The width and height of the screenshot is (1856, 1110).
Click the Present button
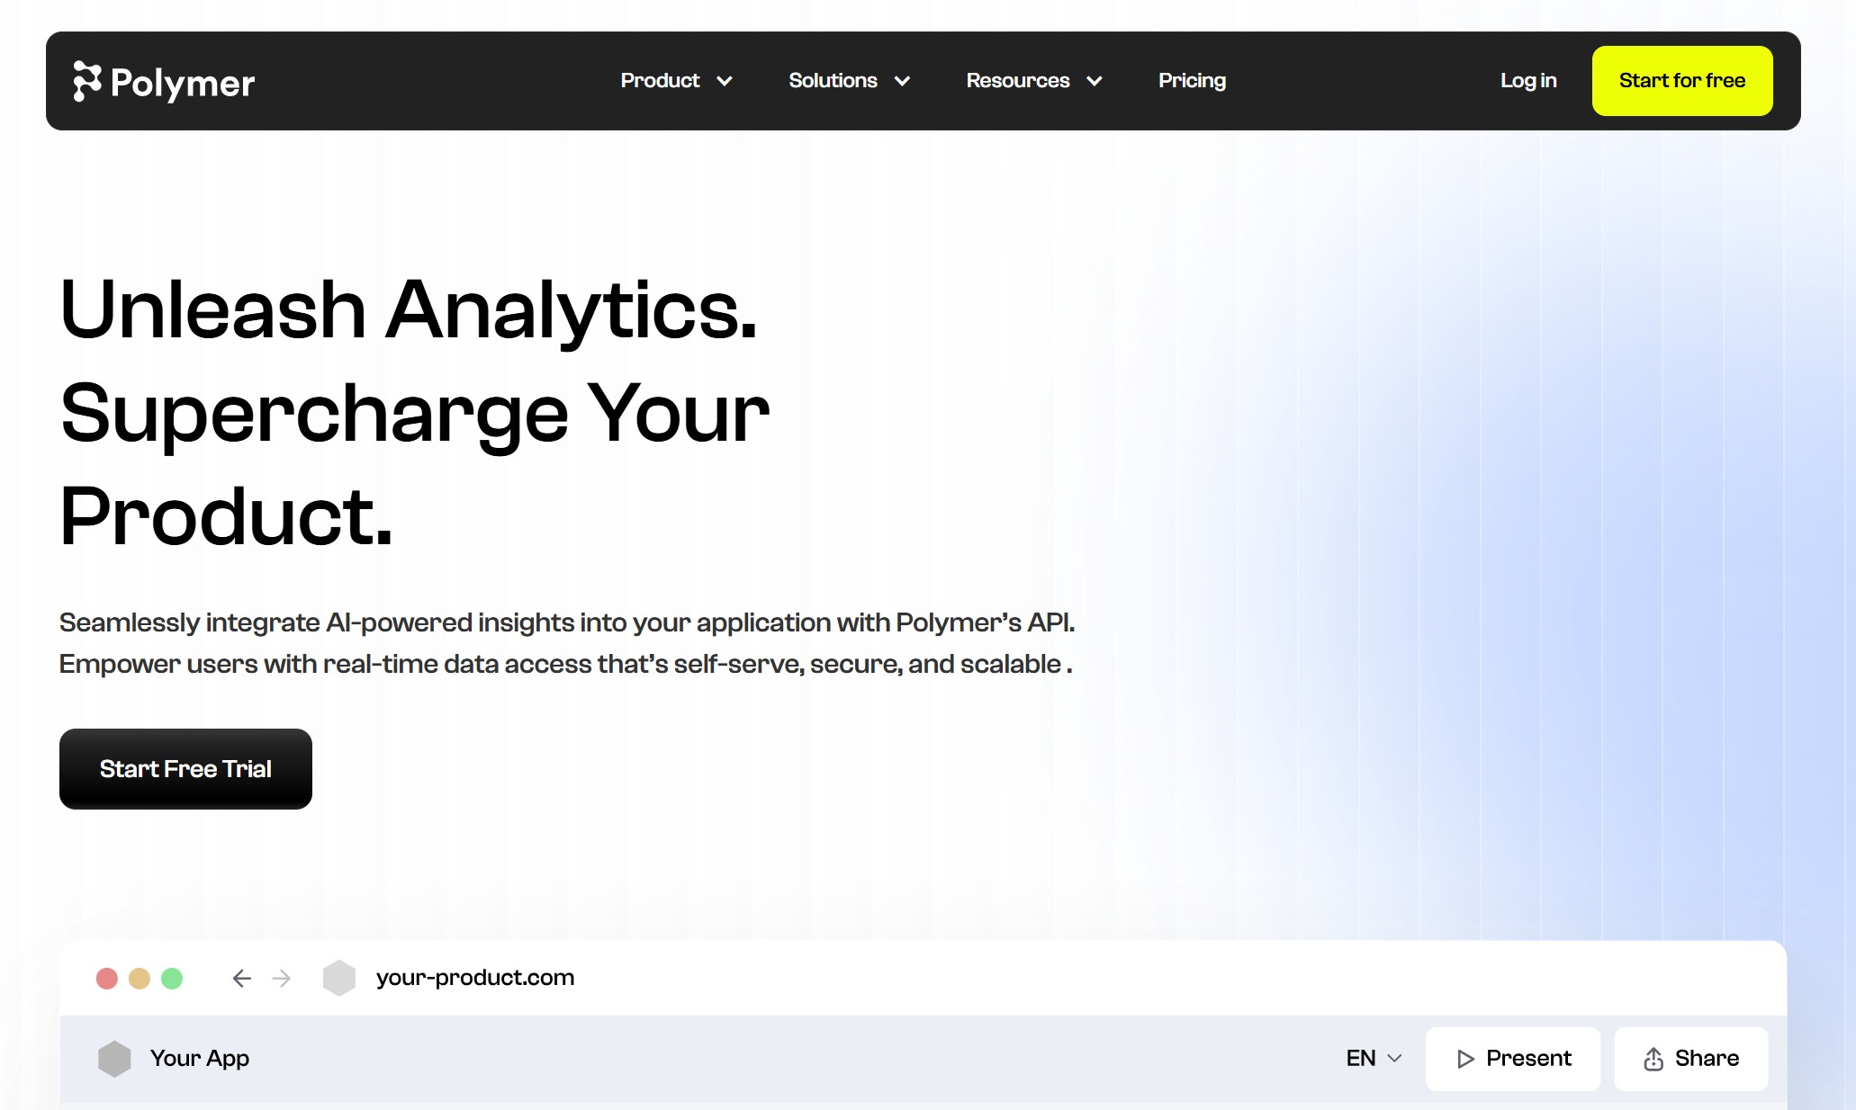pos(1513,1059)
